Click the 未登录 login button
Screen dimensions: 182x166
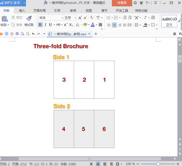[122, 3]
